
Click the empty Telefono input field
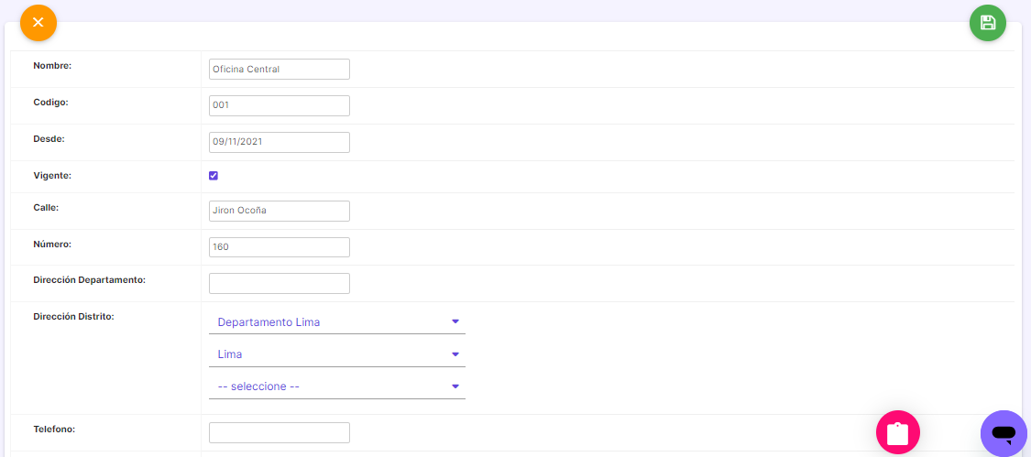(280, 432)
